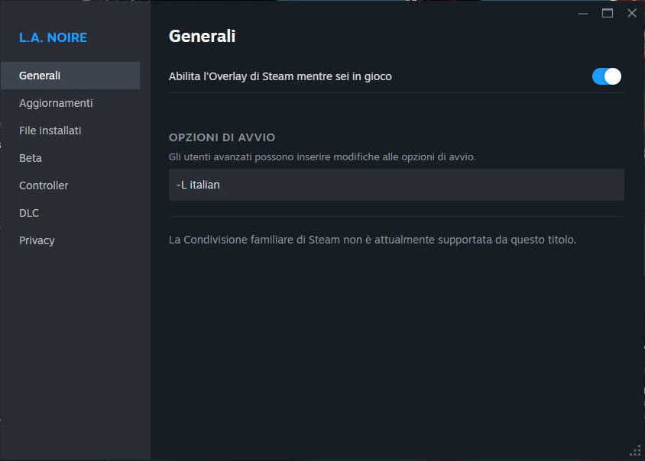This screenshot has height=461, width=645.
Task: Focus the launch options text field
Action: [396, 185]
